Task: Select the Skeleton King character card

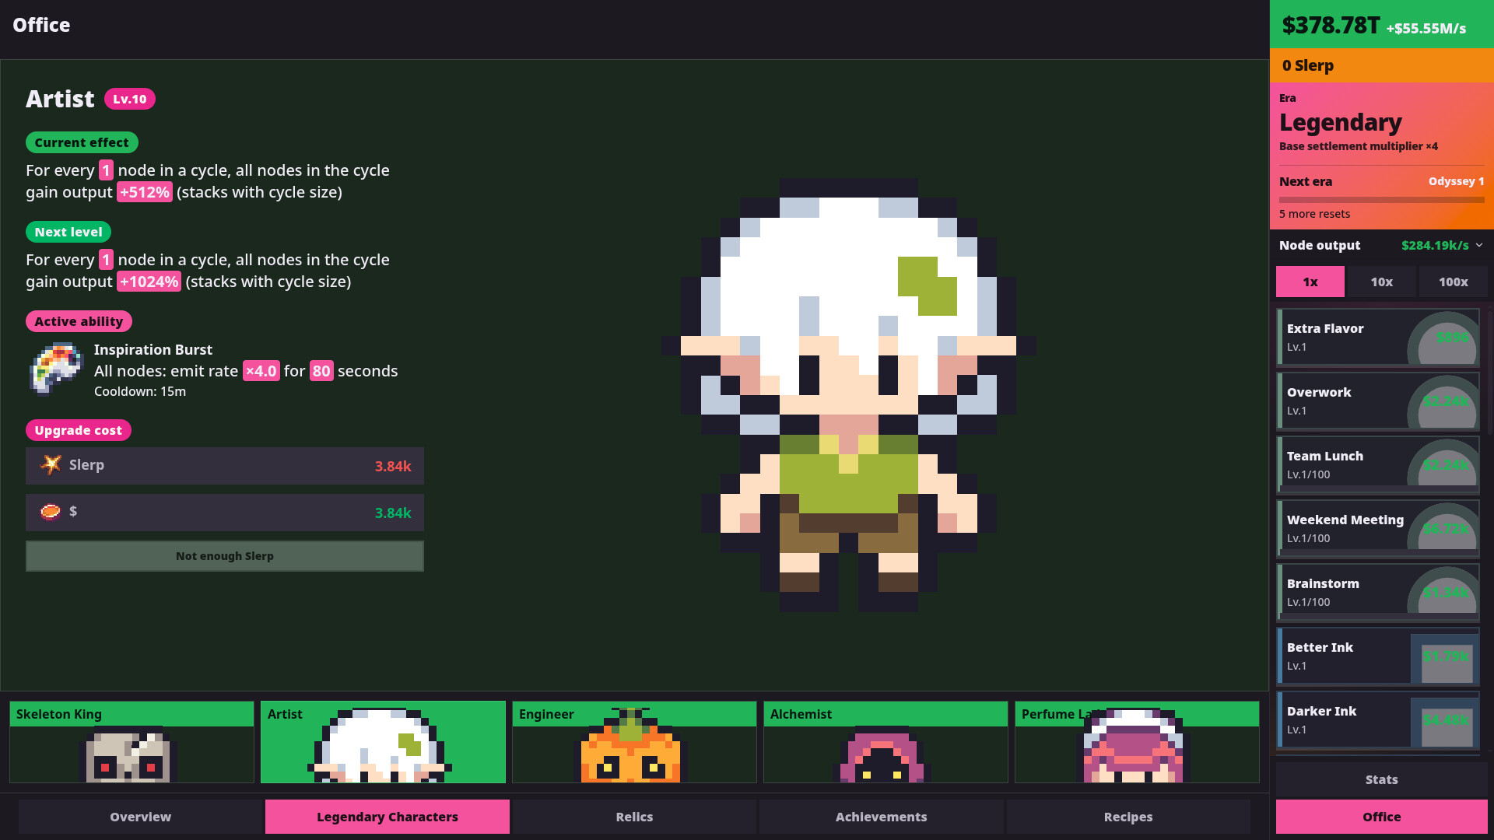Action: [132, 742]
